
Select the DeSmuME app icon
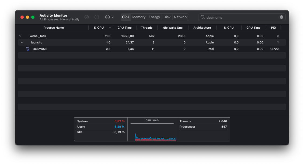(27, 49)
